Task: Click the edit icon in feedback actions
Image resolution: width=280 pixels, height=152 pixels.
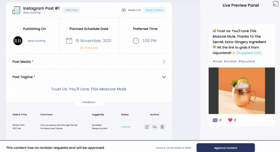Action: tap(147, 127)
